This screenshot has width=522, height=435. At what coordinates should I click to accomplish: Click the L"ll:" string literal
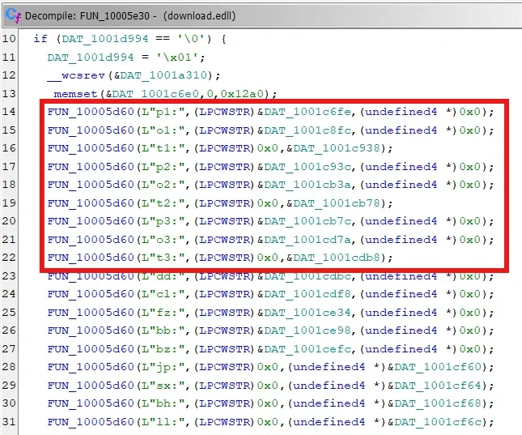tap(163, 422)
